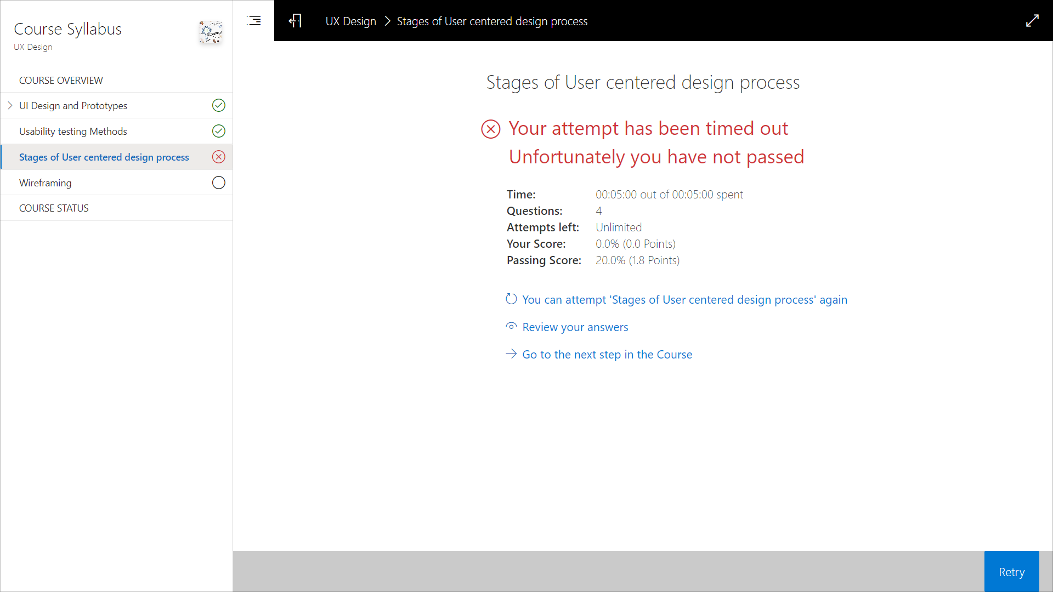The image size is (1053, 592).
Task: Collapse the syllabus sidebar via hamburger icon
Action: pos(254,21)
